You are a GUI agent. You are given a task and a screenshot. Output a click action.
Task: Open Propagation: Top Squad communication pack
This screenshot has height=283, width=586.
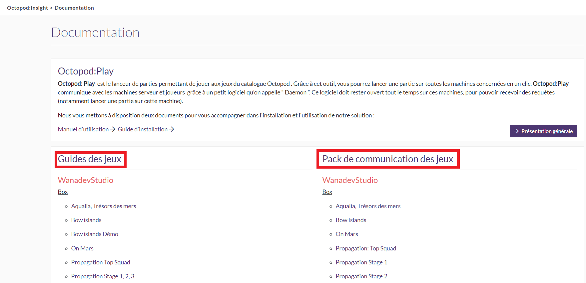(366, 248)
